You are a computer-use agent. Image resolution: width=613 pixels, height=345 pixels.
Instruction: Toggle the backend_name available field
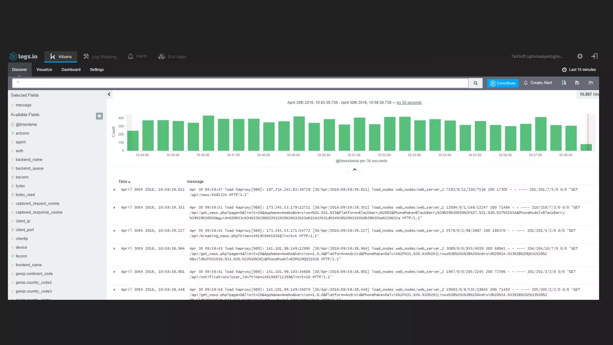pos(29,160)
